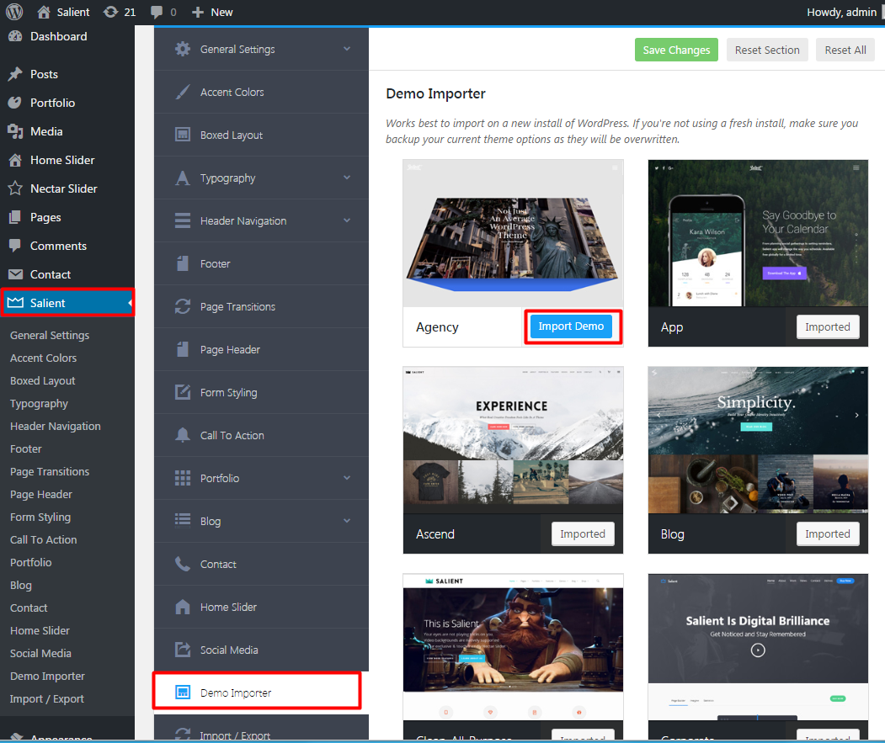
Task: Select the Agency demo thumbnail
Action: (513, 234)
